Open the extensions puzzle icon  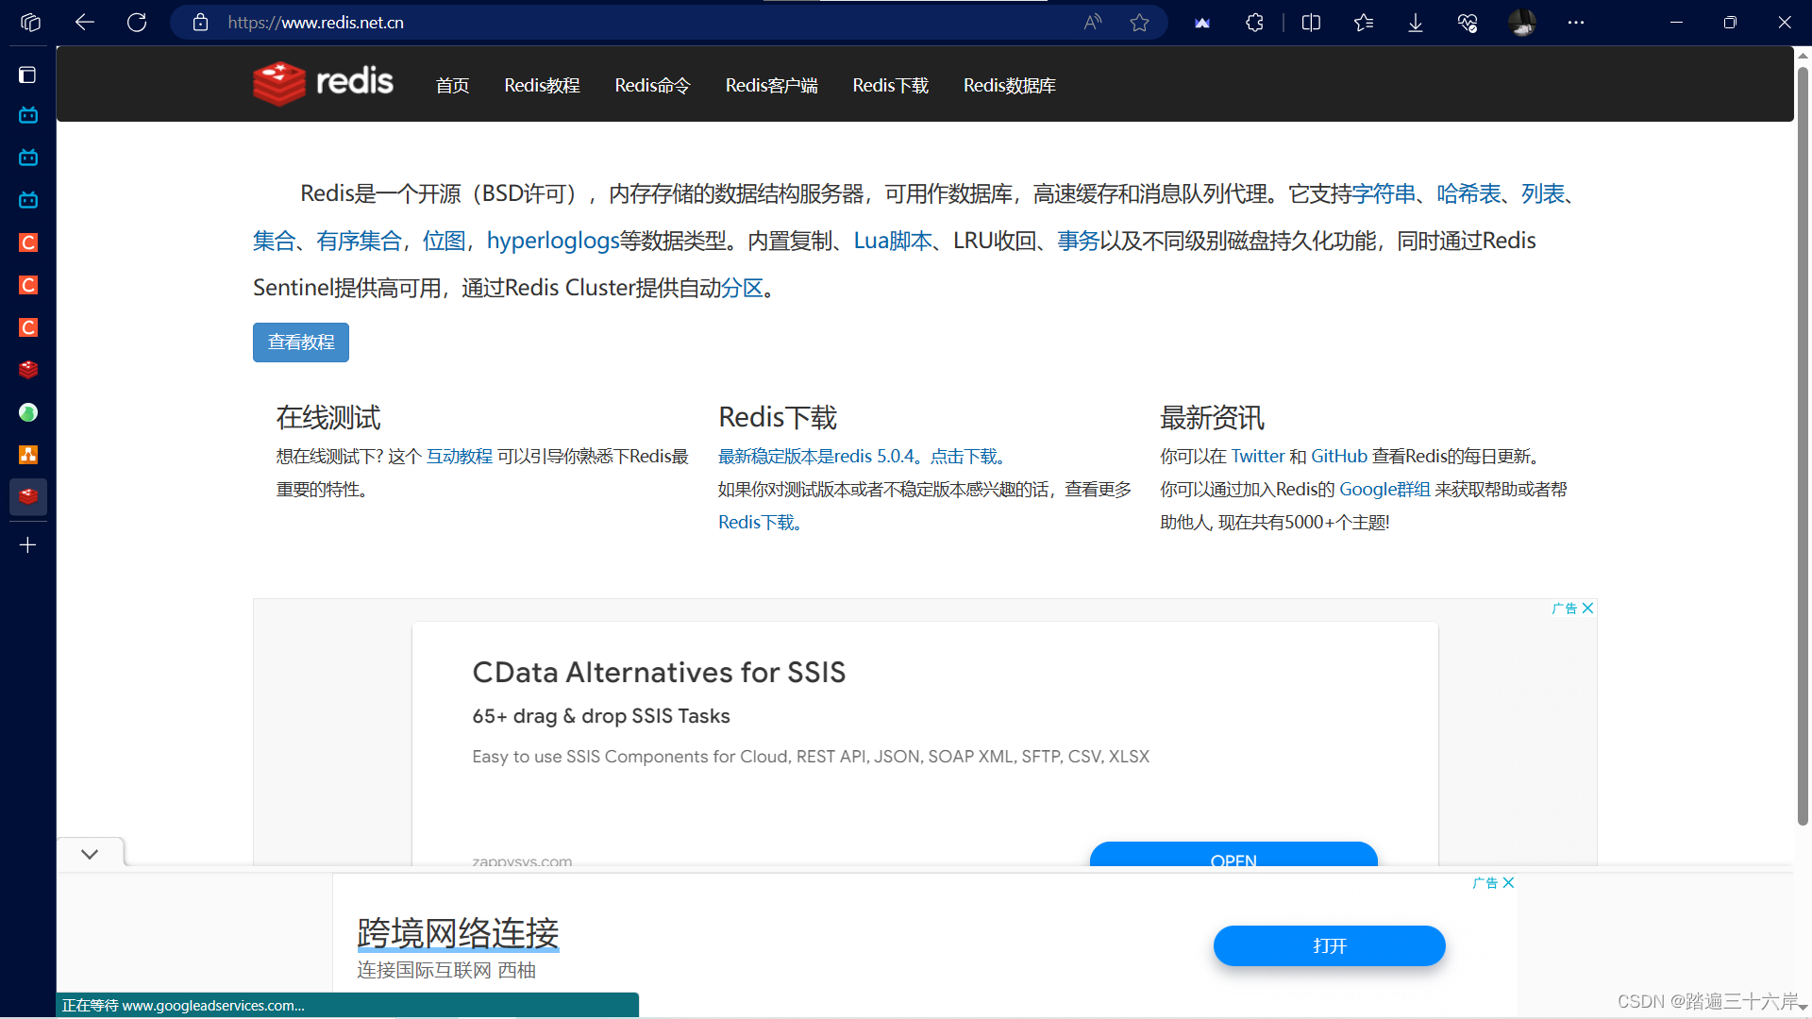tap(1254, 23)
